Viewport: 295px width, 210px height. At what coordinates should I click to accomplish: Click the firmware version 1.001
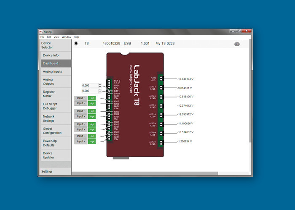145,44
